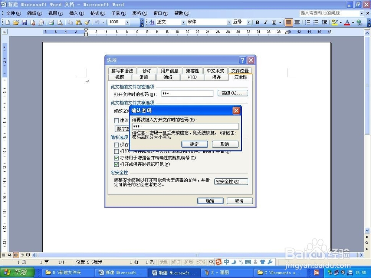Open the 文件 menu
Image resolution: width=371 pixels, height=278 pixels.
(14, 13)
